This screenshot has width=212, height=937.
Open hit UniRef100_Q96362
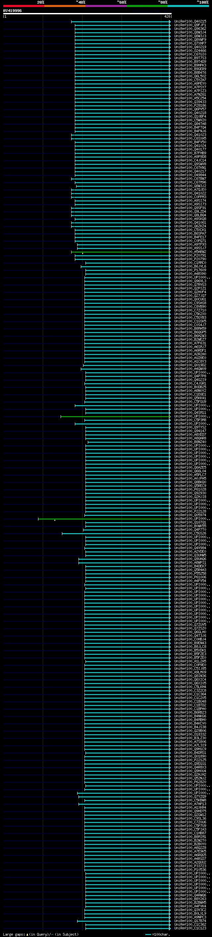190,29
